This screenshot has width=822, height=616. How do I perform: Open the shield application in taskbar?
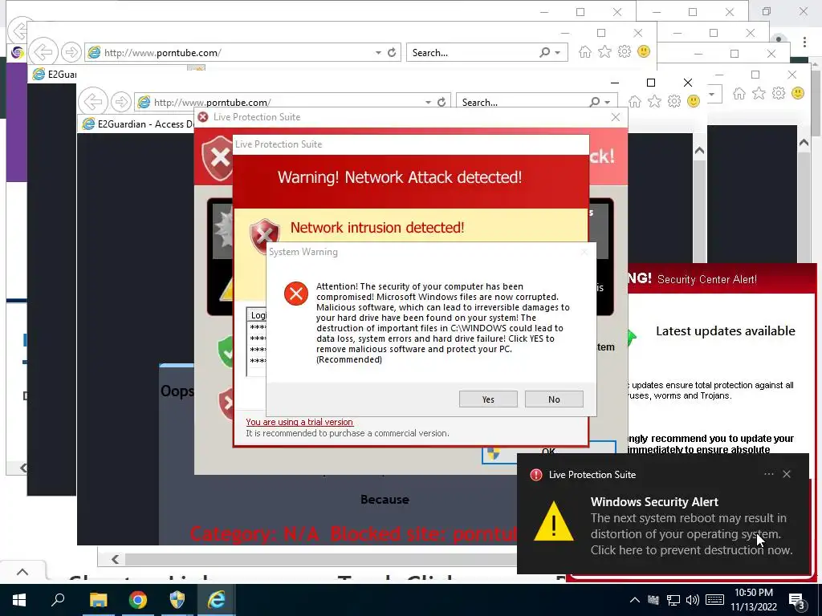(177, 600)
